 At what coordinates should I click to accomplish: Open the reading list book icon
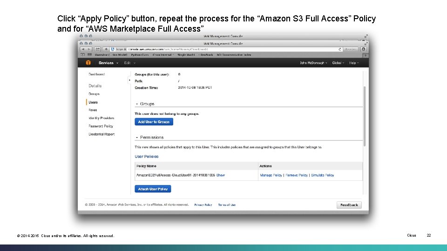pos(83,55)
